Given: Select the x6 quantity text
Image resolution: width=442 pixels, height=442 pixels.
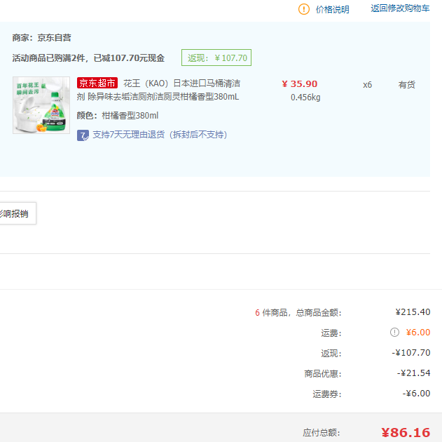Looking at the screenshot, I should pyautogui.click(x=367, y=85).
